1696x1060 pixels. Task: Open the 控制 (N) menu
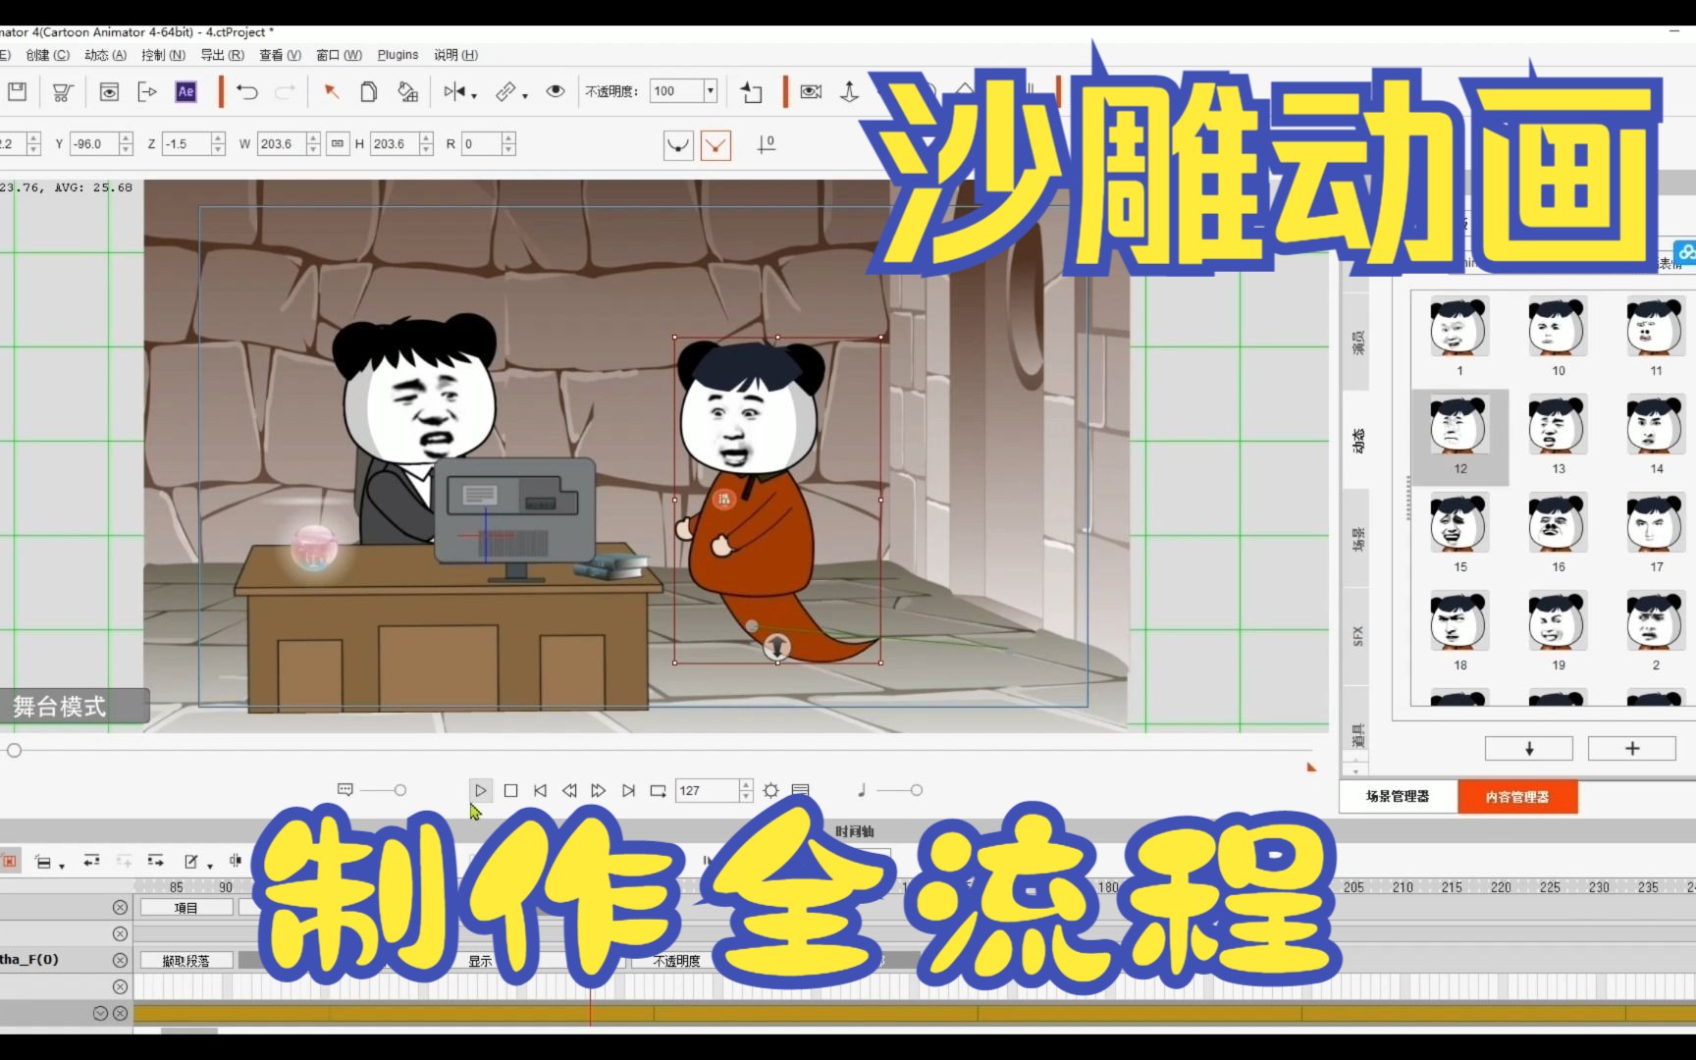(x=163, y=55)
